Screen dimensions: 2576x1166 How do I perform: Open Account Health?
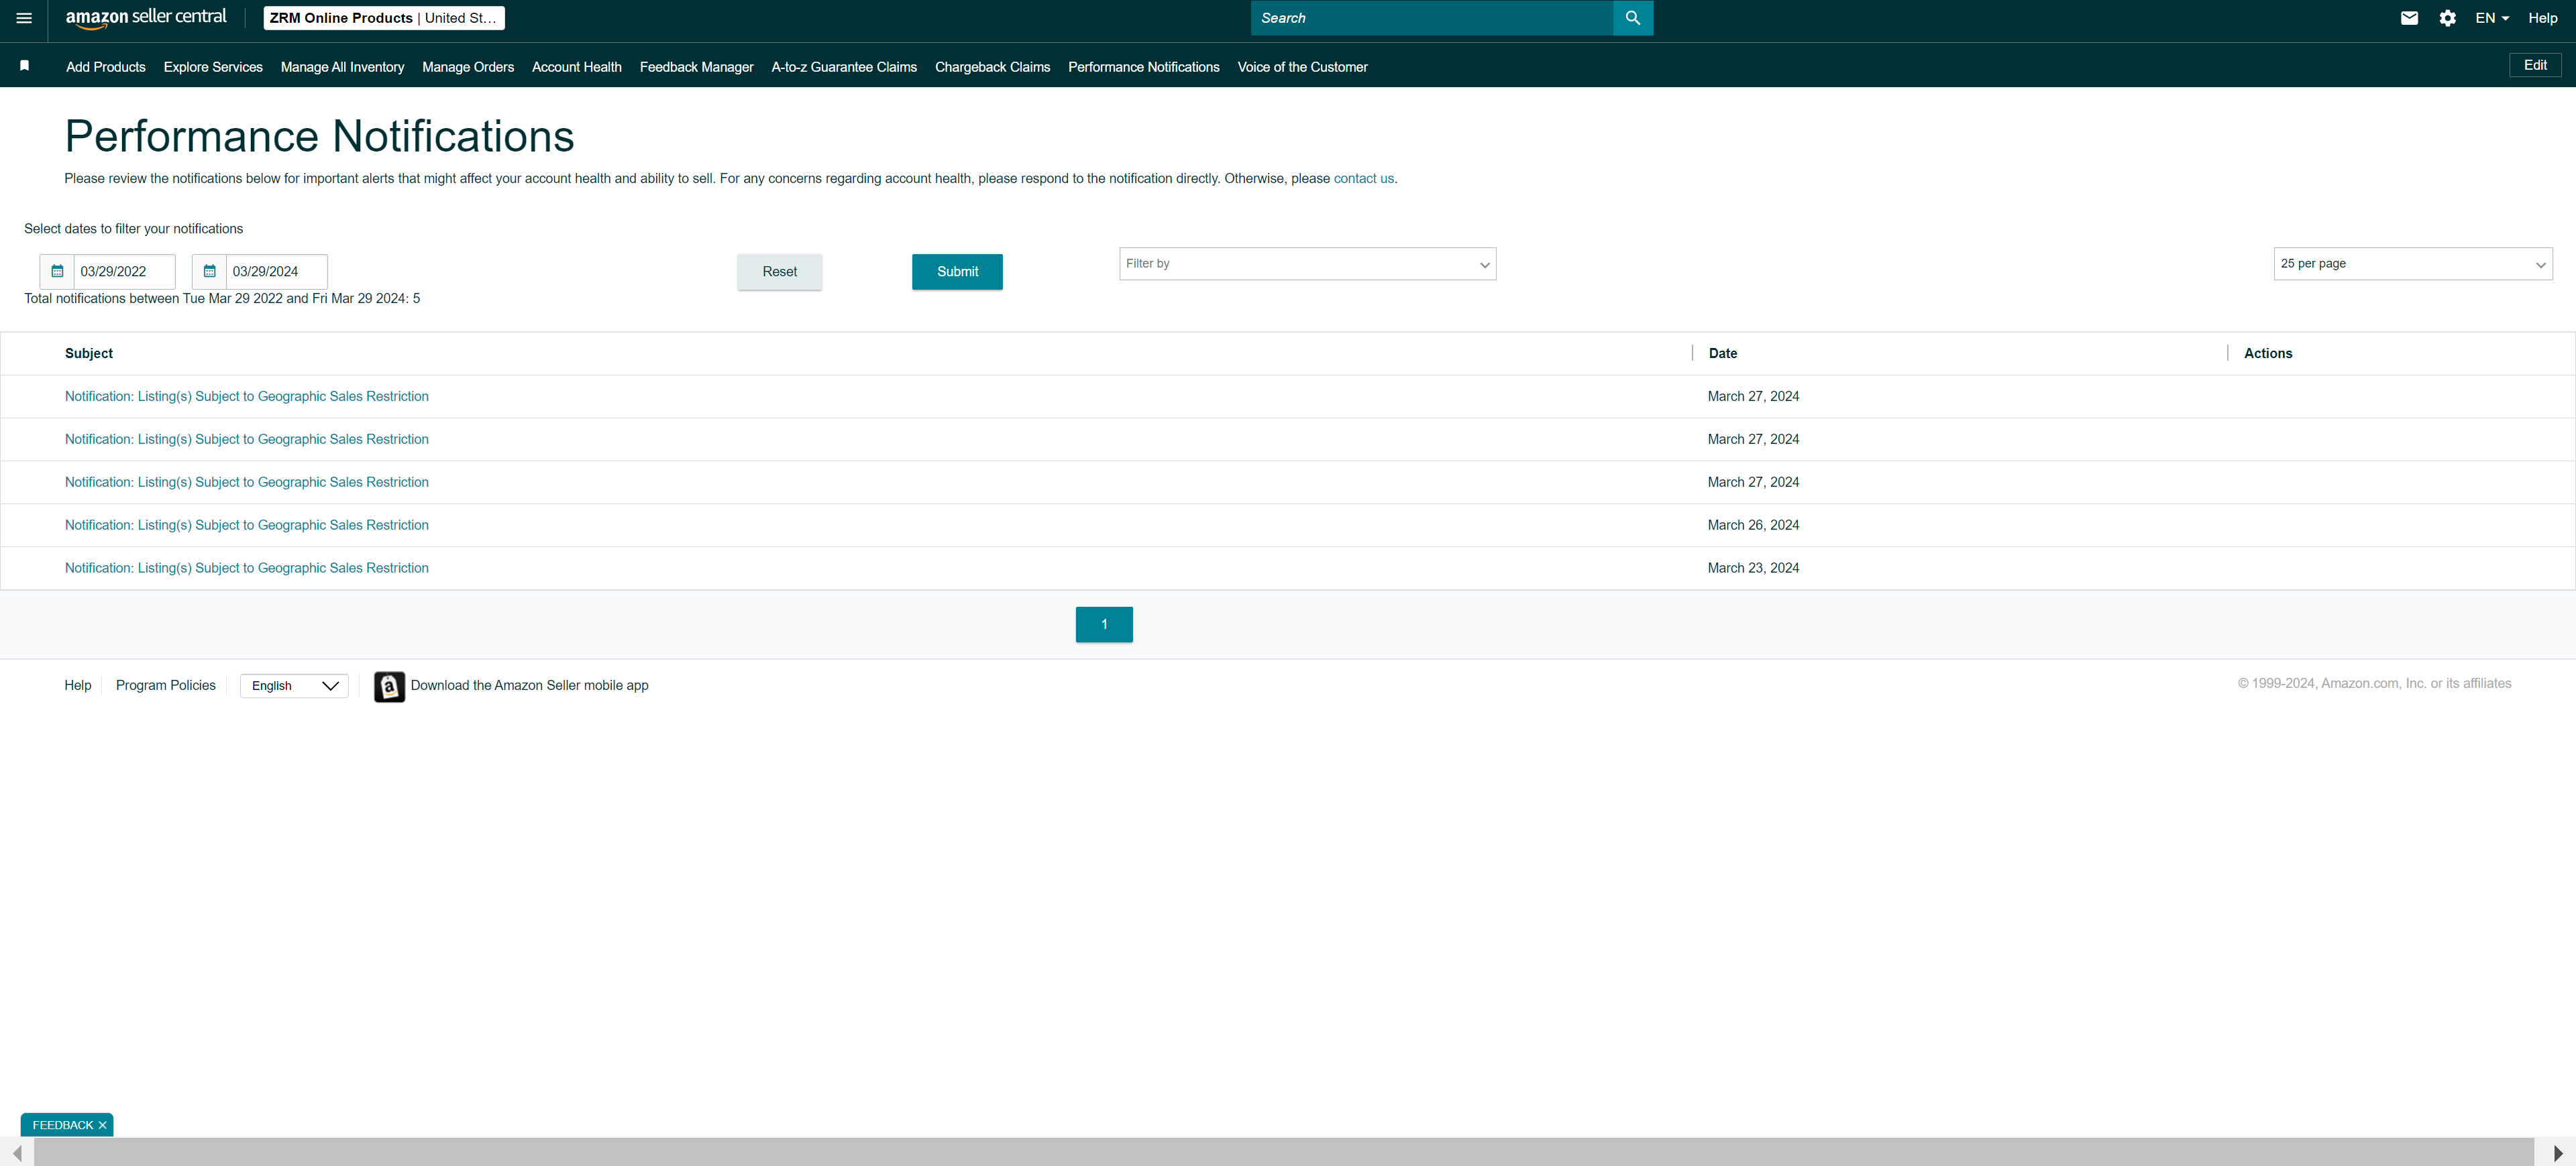pyautogui.click(x=577, y=67)
